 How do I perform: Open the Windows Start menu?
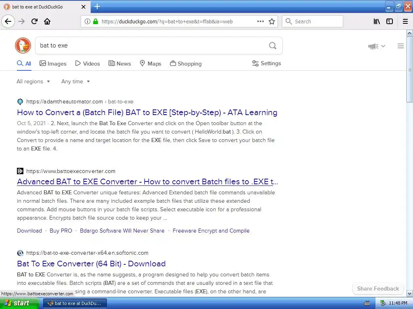[x=19, y=303]
